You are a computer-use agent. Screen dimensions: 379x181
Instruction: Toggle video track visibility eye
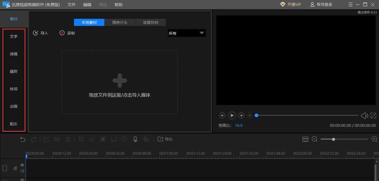click(22, 165)
